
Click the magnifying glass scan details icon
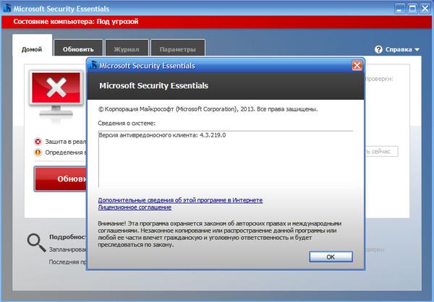click(36, 243)
